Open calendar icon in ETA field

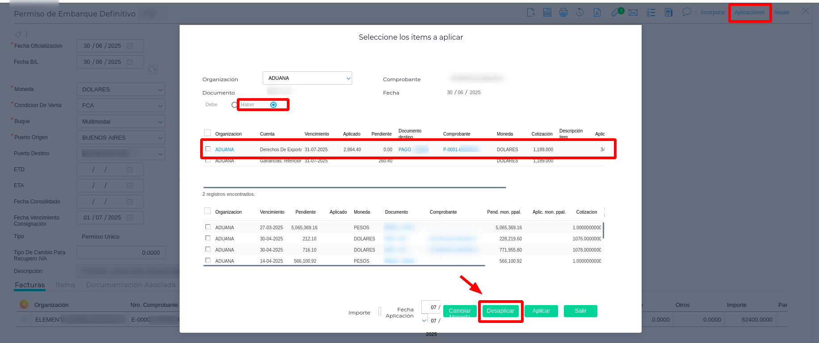[130, 186]
